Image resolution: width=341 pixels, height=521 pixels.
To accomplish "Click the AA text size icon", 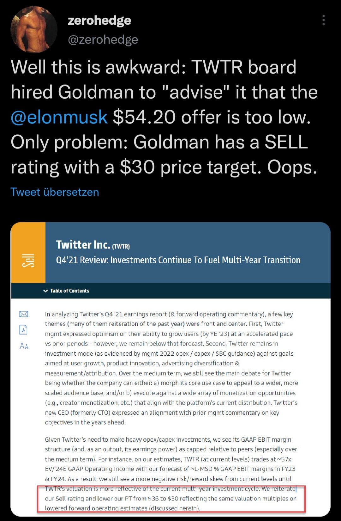I will coord(24,346).
